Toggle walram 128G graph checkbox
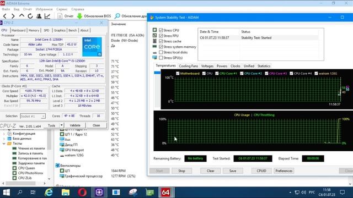Image resolution: width=353 pixels, height=198 pixels. [x=316, y=73]
